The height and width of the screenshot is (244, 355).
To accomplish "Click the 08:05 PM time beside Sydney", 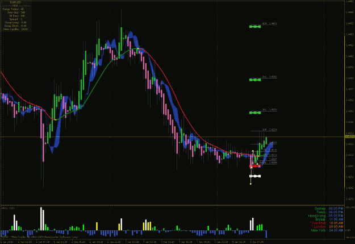I will tap(336, 208).
